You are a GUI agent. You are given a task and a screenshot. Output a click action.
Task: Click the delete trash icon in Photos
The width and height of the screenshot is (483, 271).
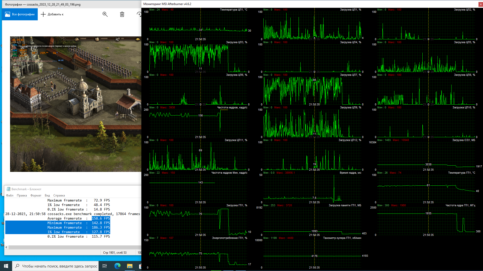[122, 14]
